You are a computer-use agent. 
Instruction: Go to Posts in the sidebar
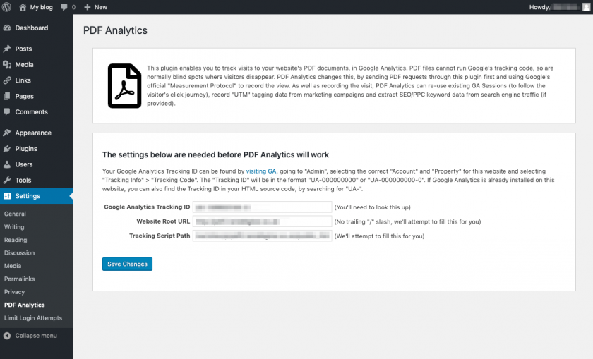pos(23,49)
